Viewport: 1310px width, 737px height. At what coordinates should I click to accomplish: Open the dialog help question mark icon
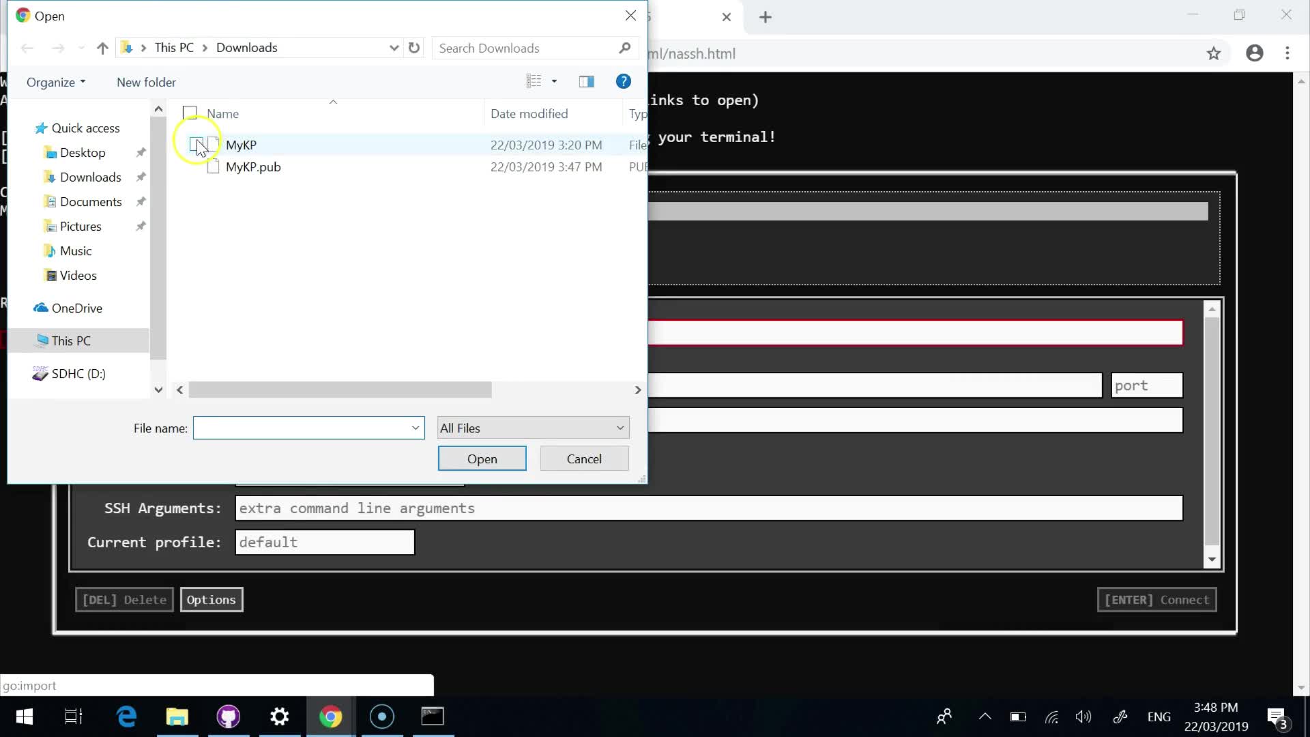(x=623, y=82)
